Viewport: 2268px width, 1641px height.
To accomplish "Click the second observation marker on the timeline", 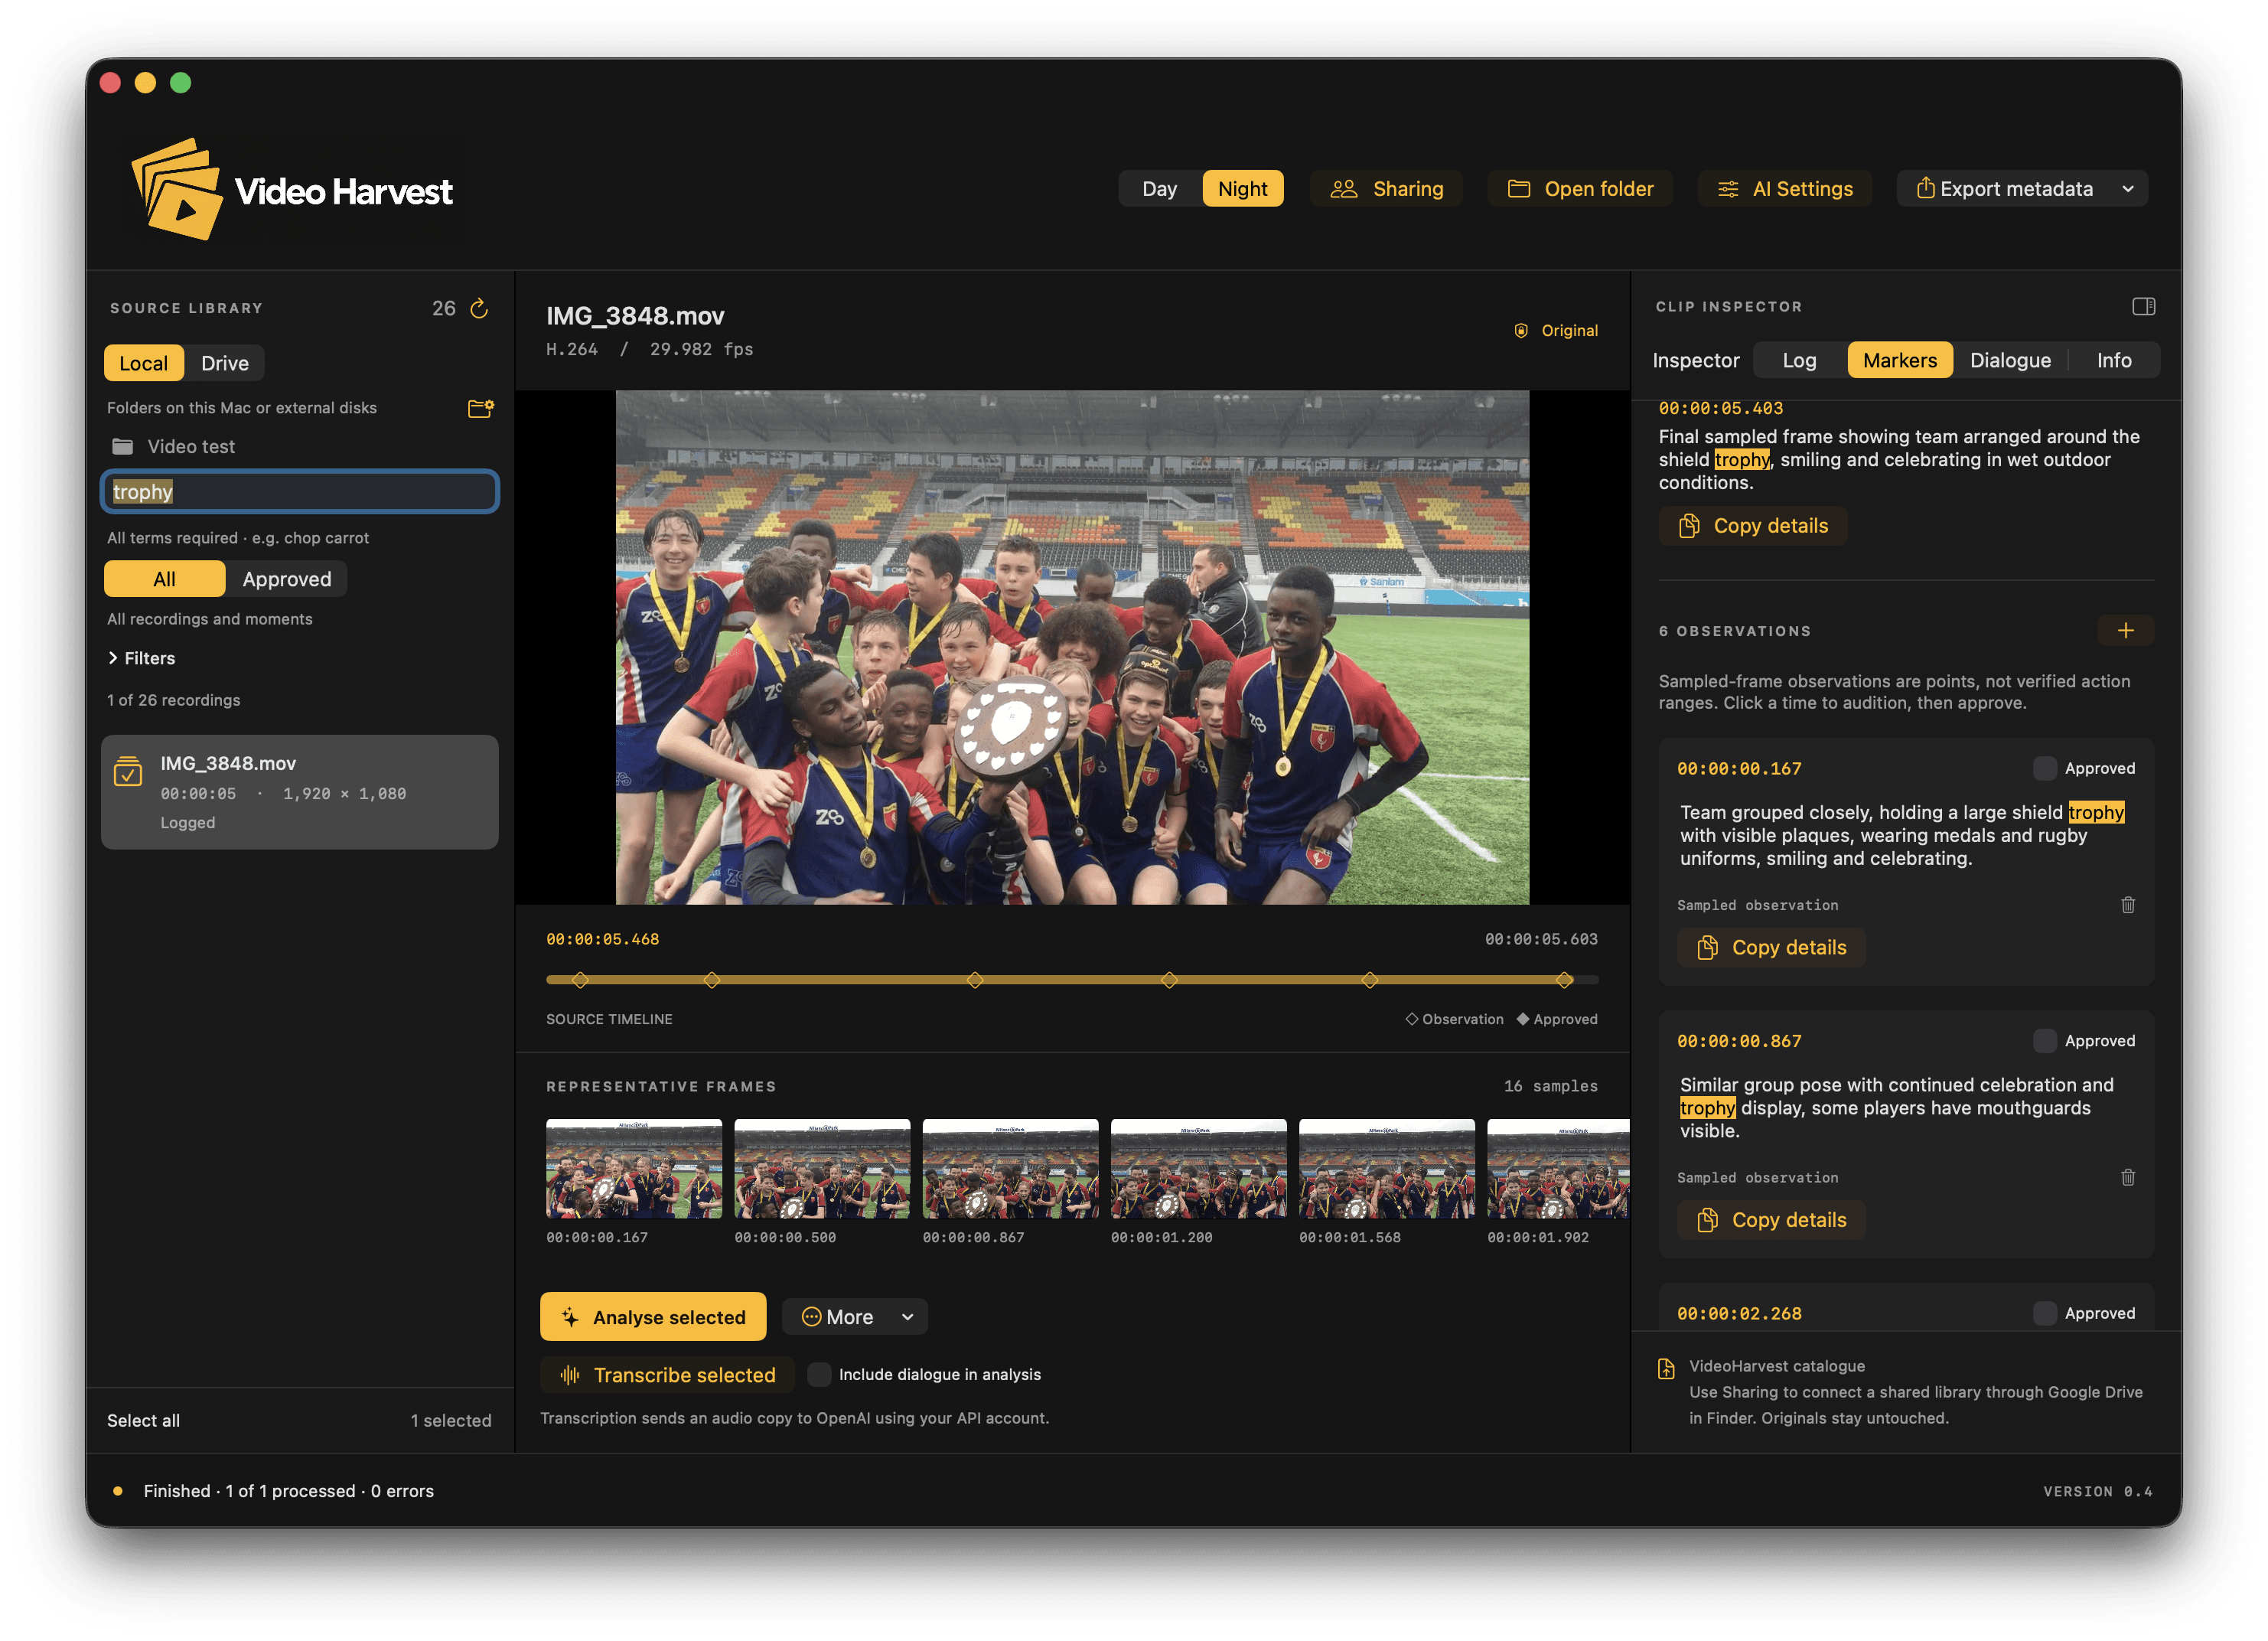I will pyautogui.click(x=711, y=980).
